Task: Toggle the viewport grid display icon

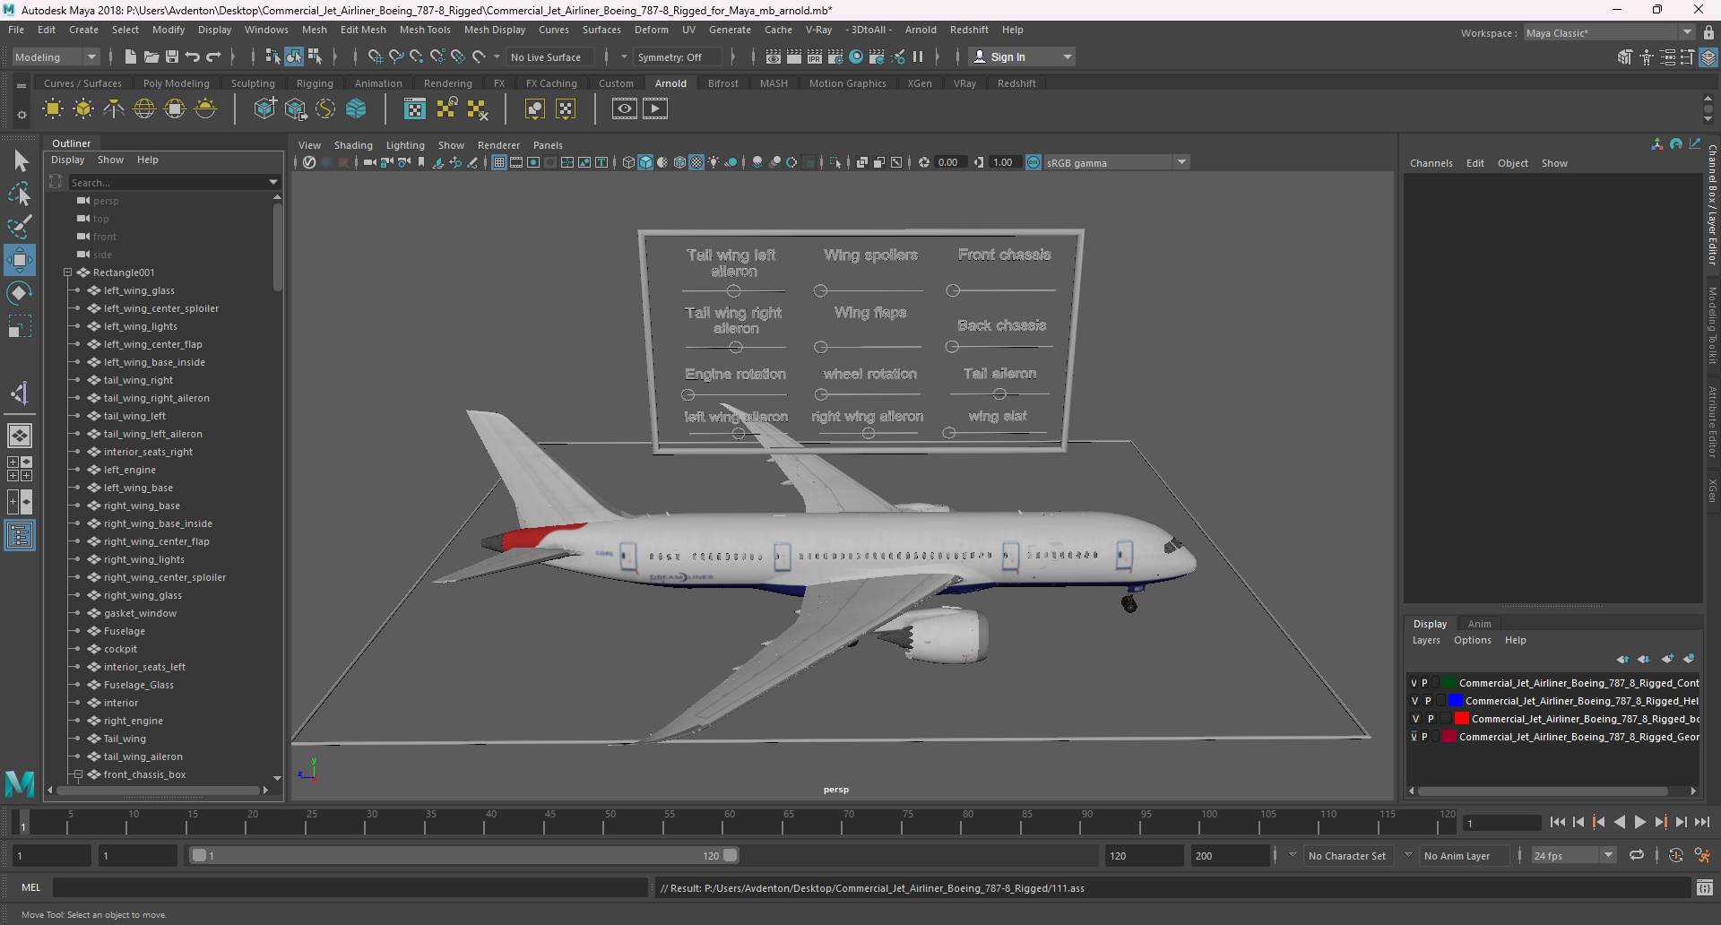Action: coord(499,162)
